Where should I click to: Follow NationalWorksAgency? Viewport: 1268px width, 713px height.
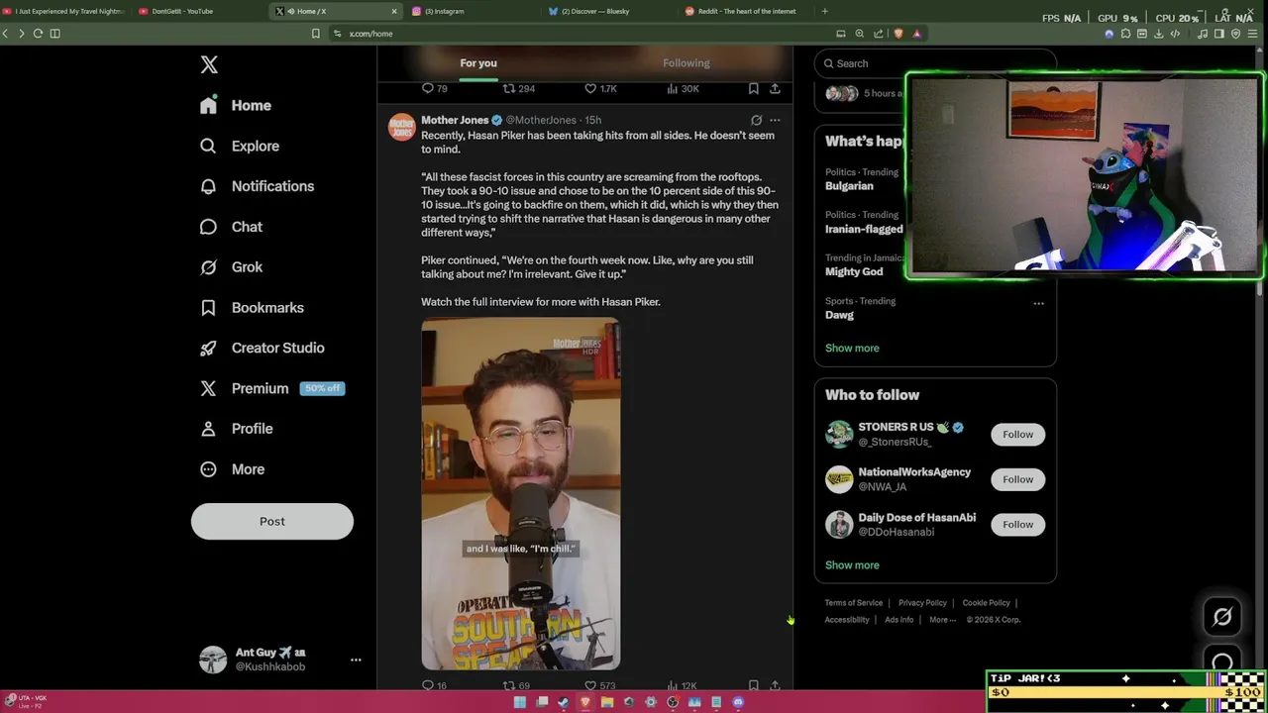tap(1017, 479)
